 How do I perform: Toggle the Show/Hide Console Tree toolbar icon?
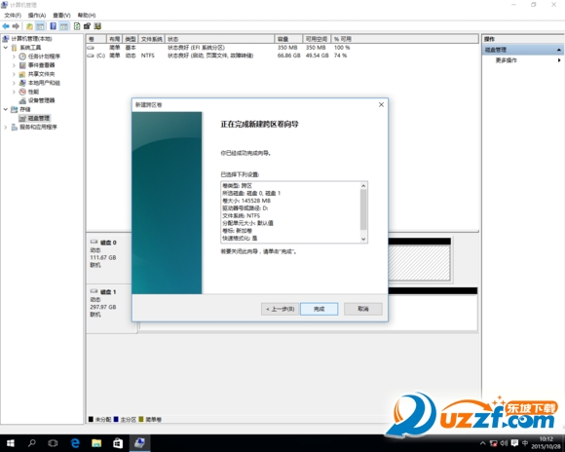click(x=40, y=26)
